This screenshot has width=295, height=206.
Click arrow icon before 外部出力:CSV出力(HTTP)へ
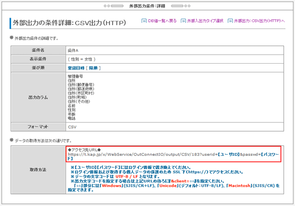[230, 21]
